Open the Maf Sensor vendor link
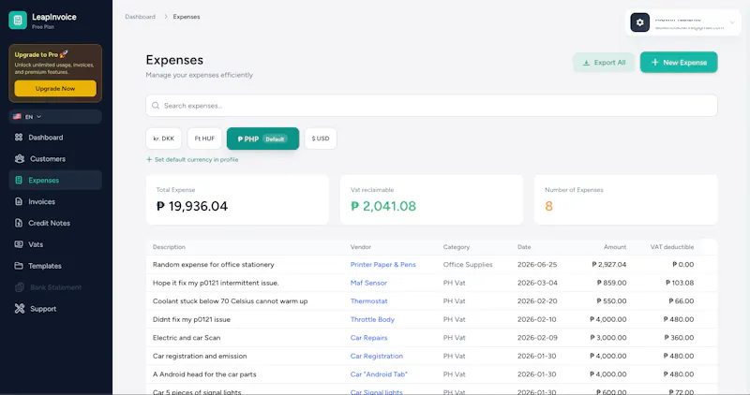Image resolution: width=750 pixels, height=395 pixels. coord(368,283)
